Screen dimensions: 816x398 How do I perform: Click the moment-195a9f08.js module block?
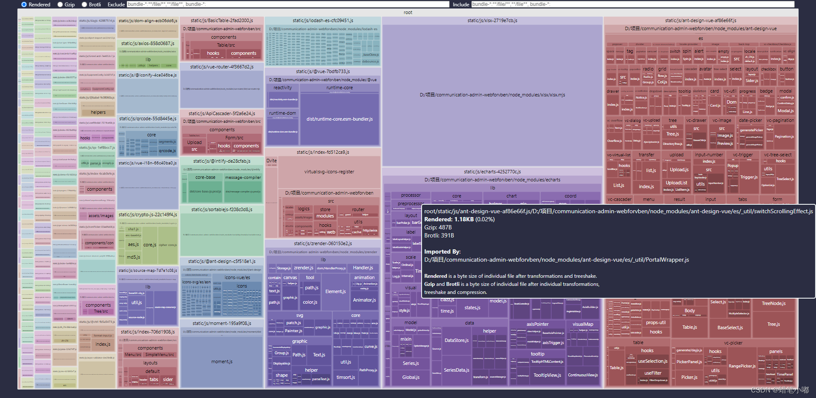[221, 323]
